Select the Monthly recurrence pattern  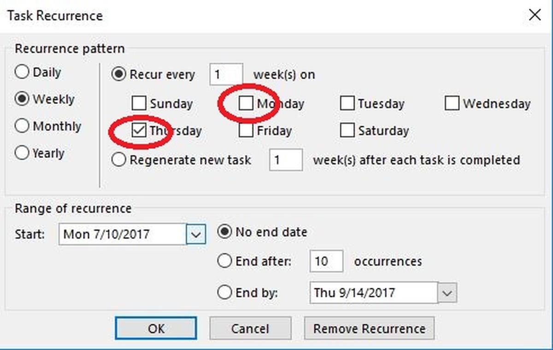(22, 126)
